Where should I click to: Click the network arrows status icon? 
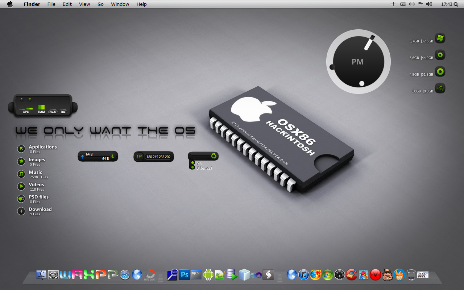pos(411,4)
